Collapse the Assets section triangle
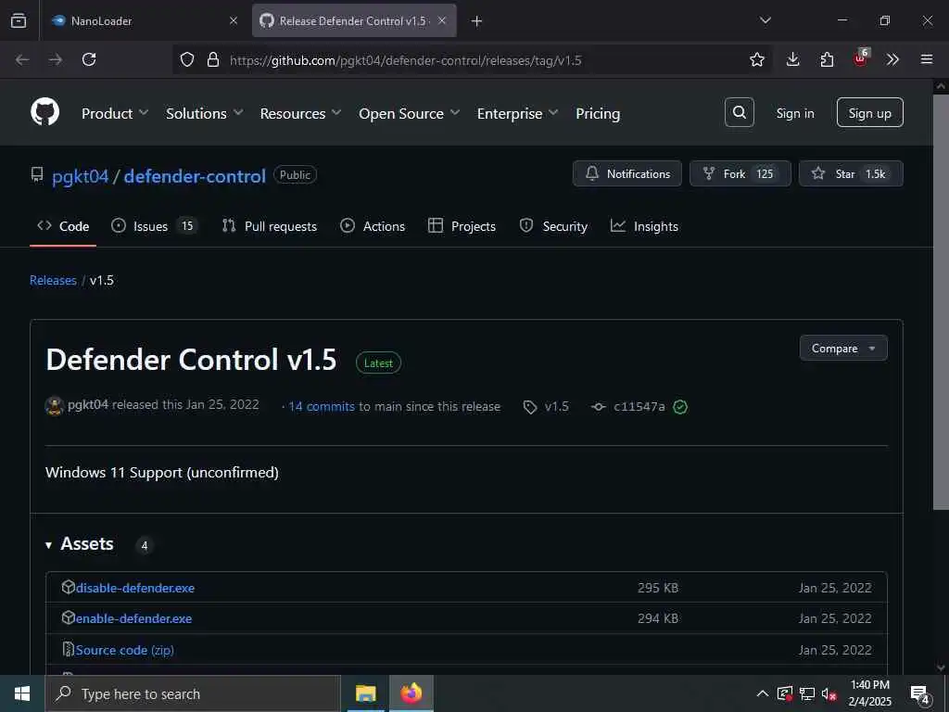 pos(48,545)
